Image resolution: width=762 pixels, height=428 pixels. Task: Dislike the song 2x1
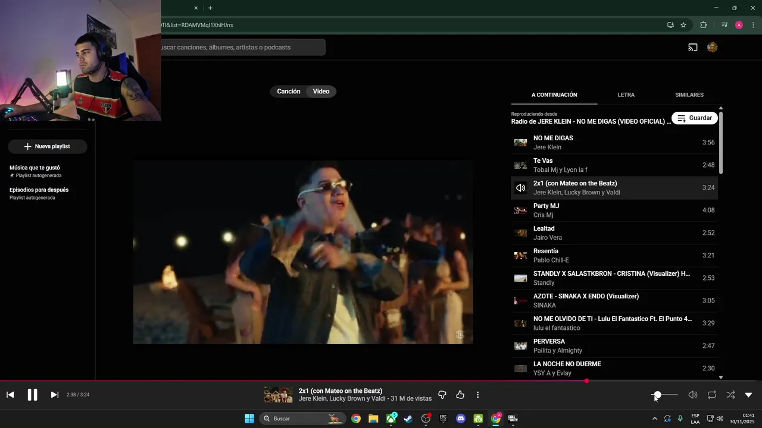click(442, 395)
